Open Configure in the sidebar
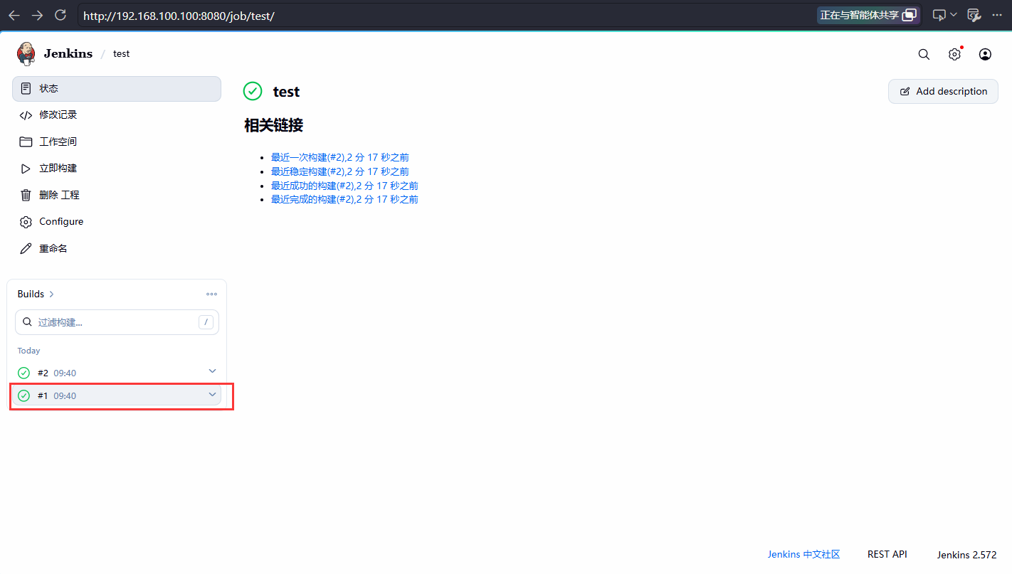 (117, 222)
